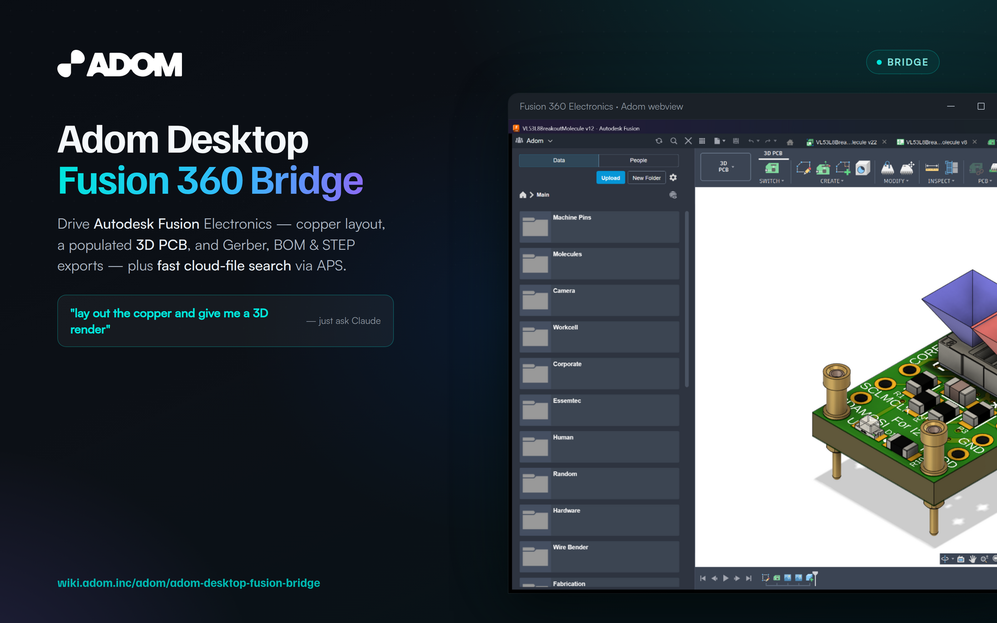Step back one timeline feature

pyautogui.click(x=714, y=578)
